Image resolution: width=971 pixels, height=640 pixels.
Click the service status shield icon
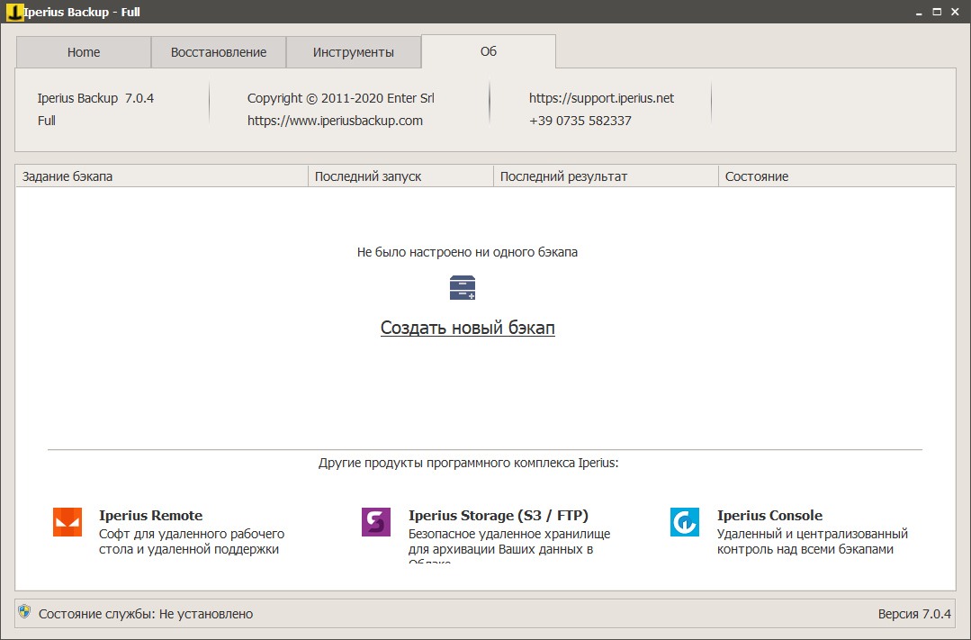click(25, 612)
